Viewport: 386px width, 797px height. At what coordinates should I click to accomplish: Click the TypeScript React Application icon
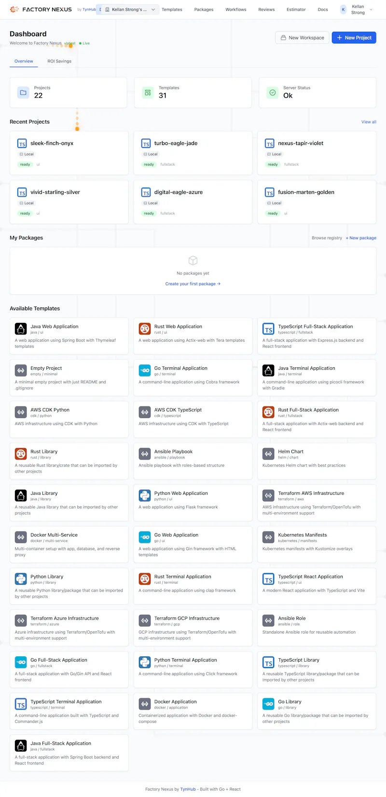[x=268, y=579]
